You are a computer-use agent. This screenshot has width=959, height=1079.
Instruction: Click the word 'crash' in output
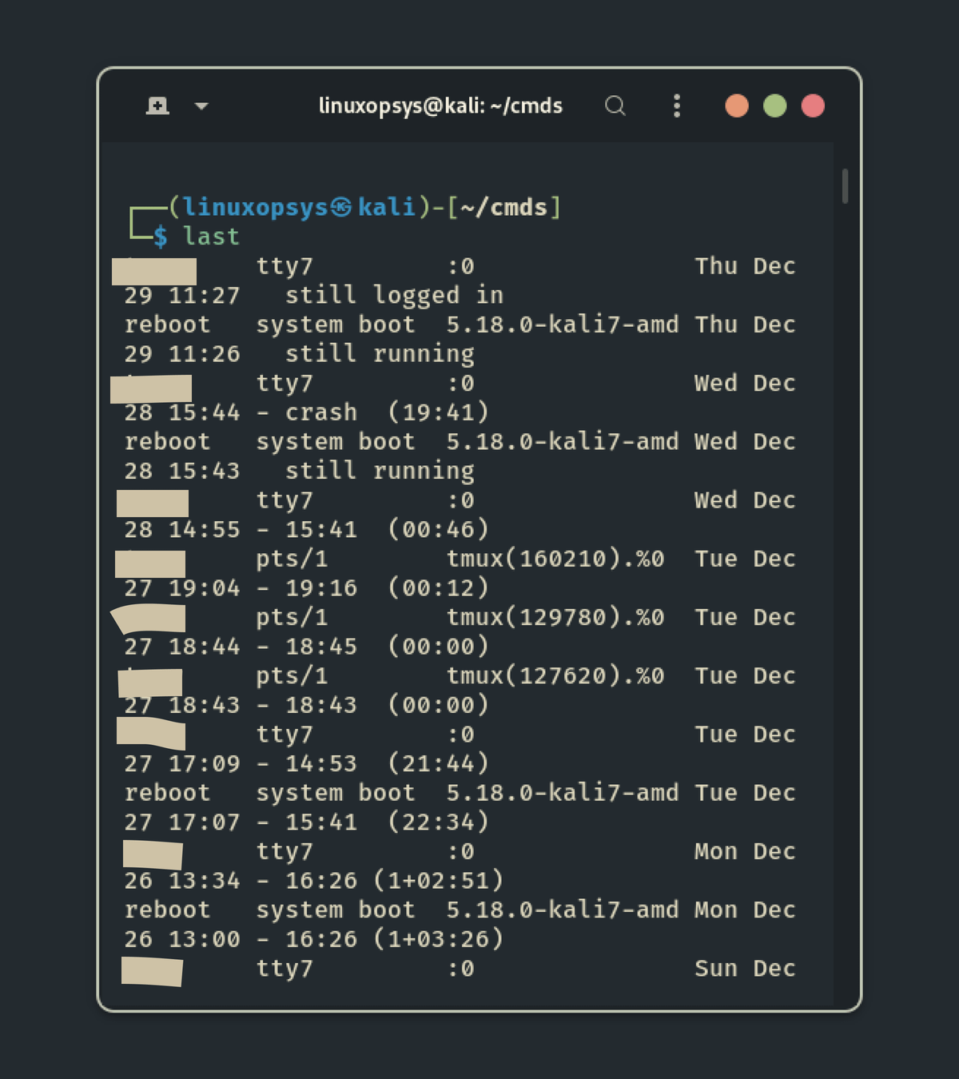[321, 412]
